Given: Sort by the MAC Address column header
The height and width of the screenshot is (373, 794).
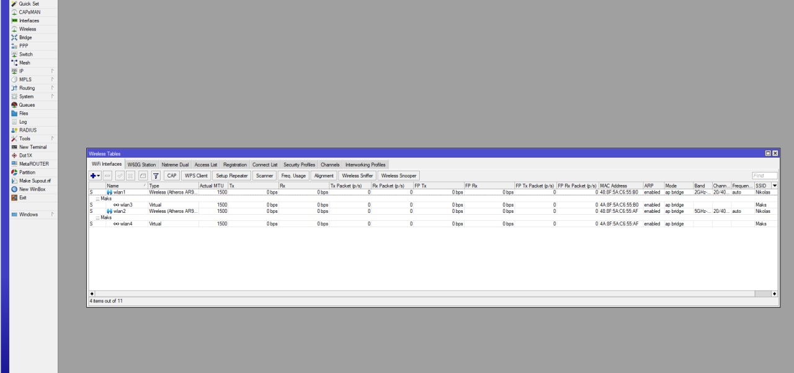Looking at the screenshot, I should 620,186.
